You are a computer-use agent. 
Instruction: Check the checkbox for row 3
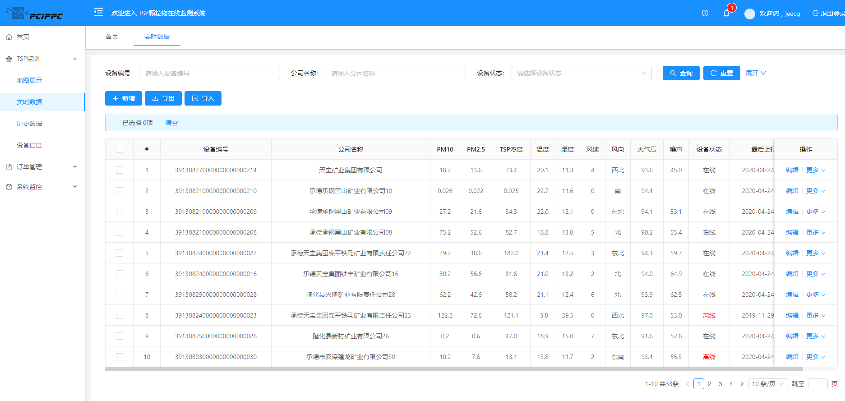pyautogui.click(x=120, y=212)
